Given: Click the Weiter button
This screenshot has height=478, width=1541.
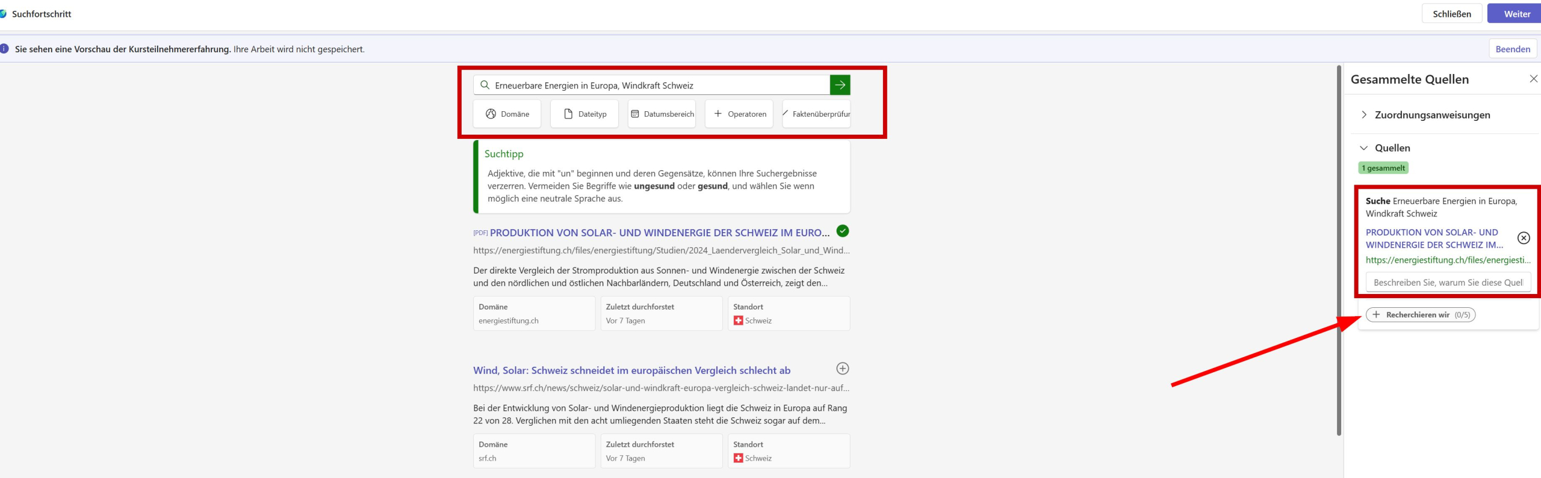Looking at the screenshot, I should coord(1516,14).
